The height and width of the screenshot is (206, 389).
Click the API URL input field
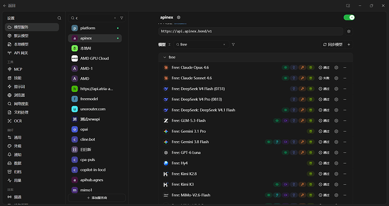pyautogui.click(x=251, y=32)
